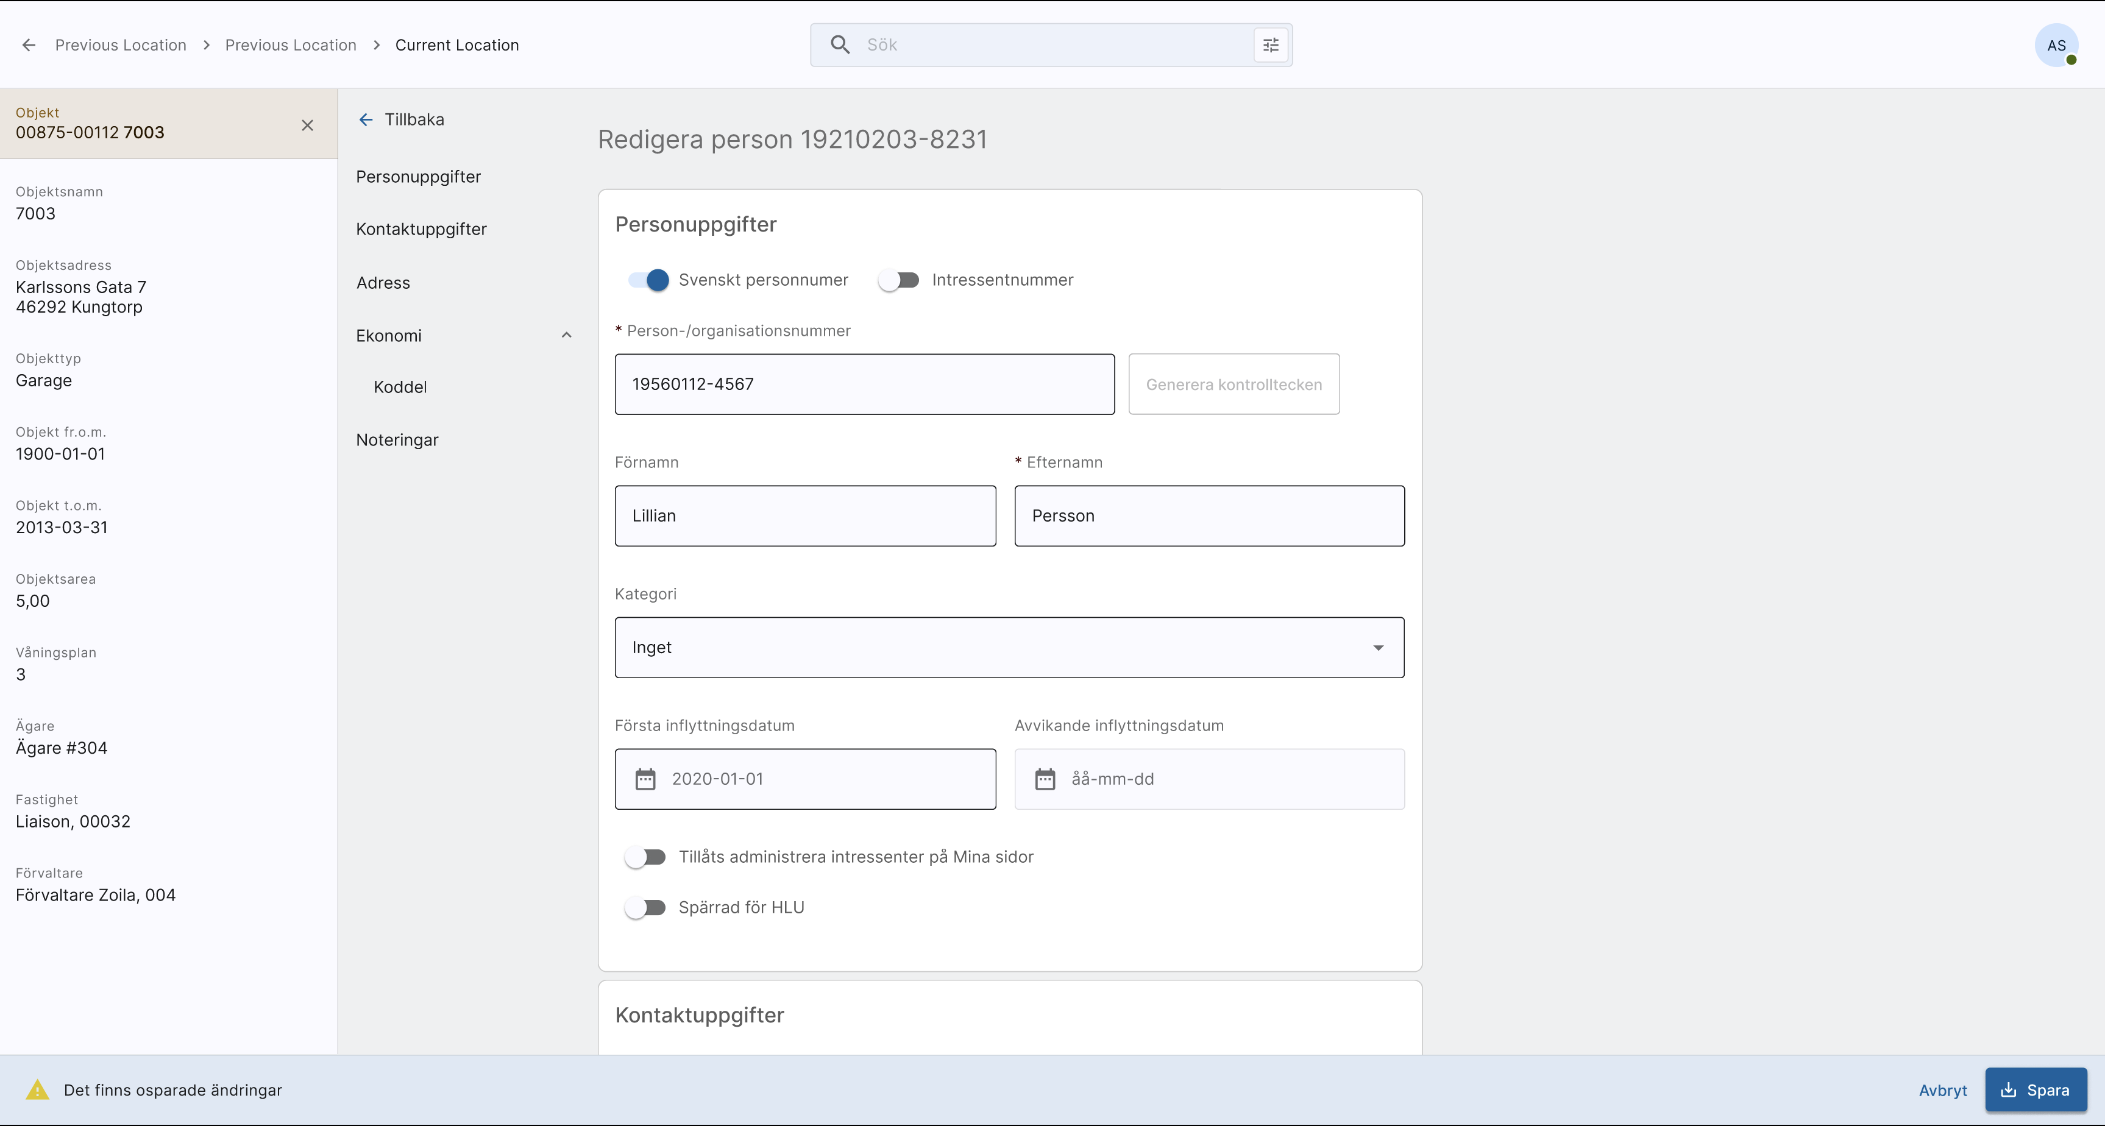The height and width of the screenshot is (1126, 2105).
Task: Click the Våningsplan value 3
Action: (x=21, y=674)
